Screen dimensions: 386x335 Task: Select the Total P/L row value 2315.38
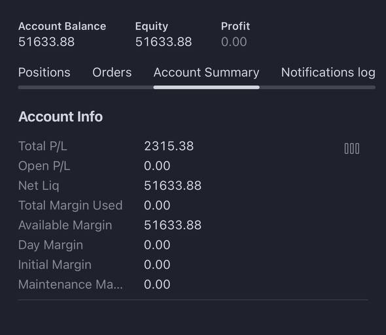(169, 146)
